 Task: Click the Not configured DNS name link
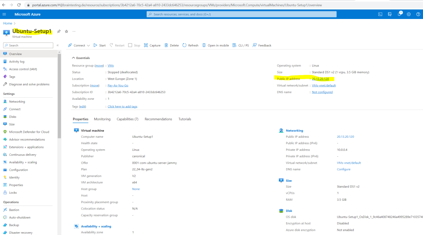pyautogui.click(x=322, y=92)
